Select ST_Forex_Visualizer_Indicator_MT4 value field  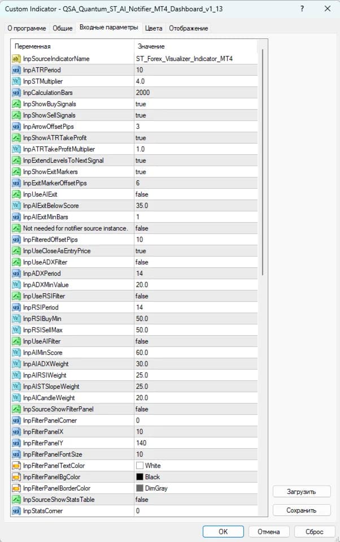196,59
